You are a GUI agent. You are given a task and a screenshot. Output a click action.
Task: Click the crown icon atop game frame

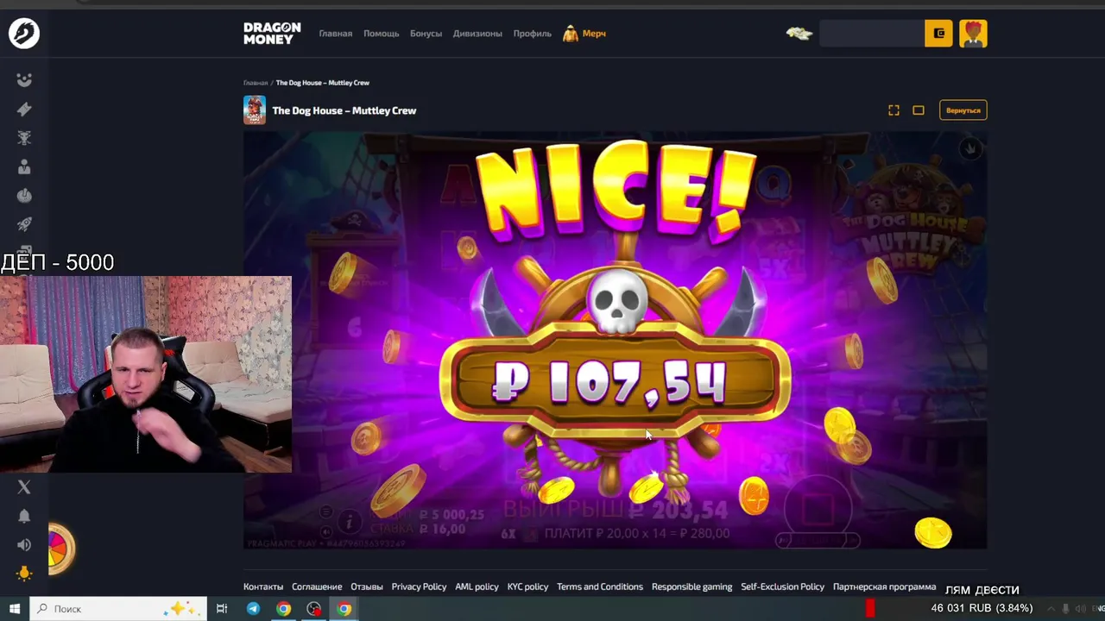coord(970,149)
